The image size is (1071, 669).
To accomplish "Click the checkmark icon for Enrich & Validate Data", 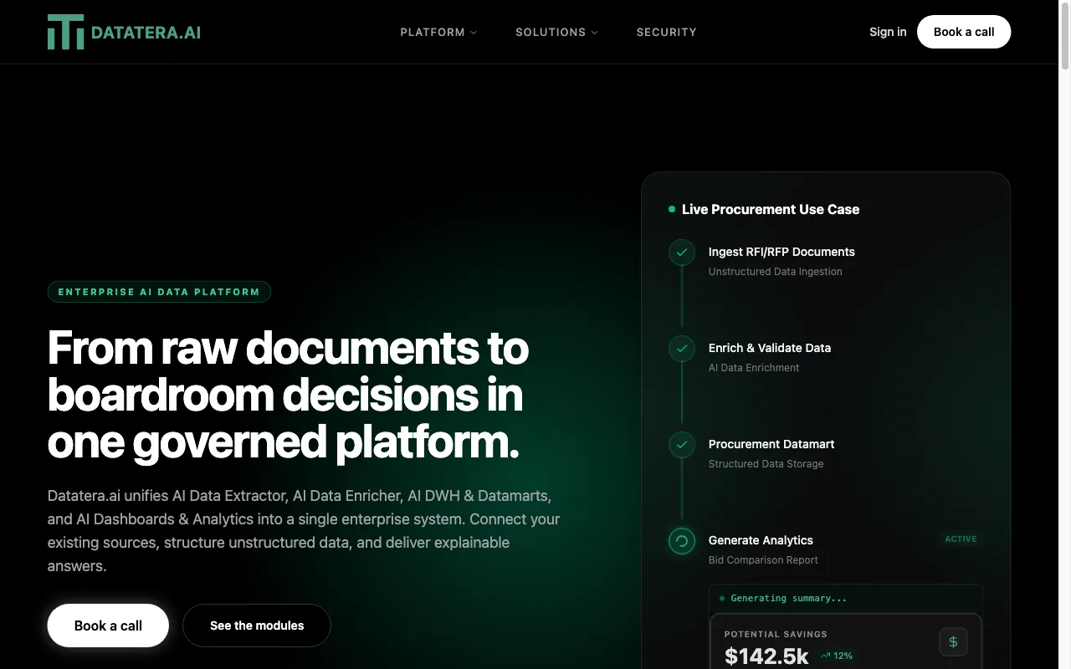I will click(x=682, y=349).
